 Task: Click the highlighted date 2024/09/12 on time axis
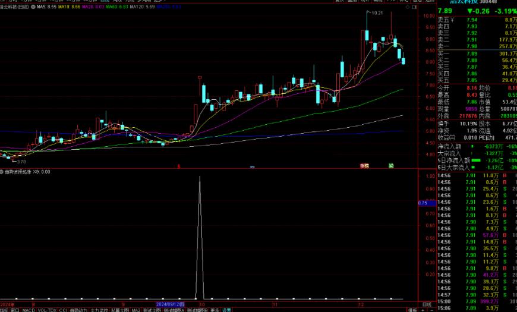click(170, 304)
